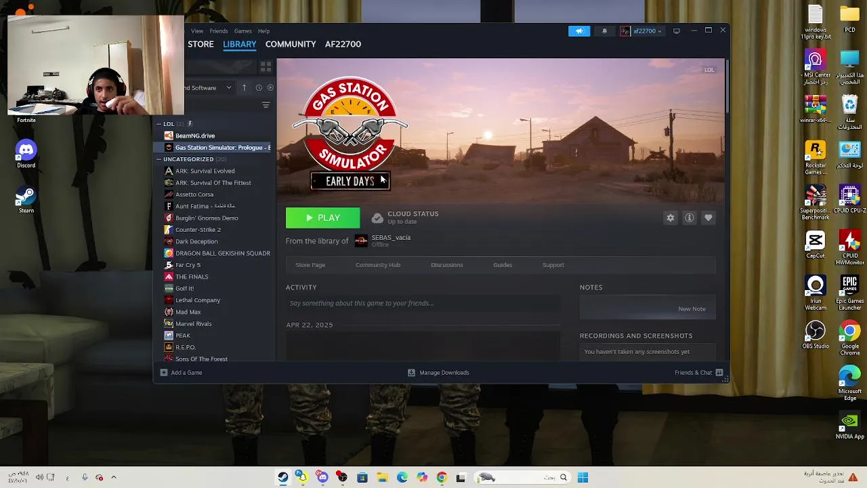The height and width of the screenshot is (488, 867).
Task: Open advanced library filters icon
Action: (x=266, y=105)
